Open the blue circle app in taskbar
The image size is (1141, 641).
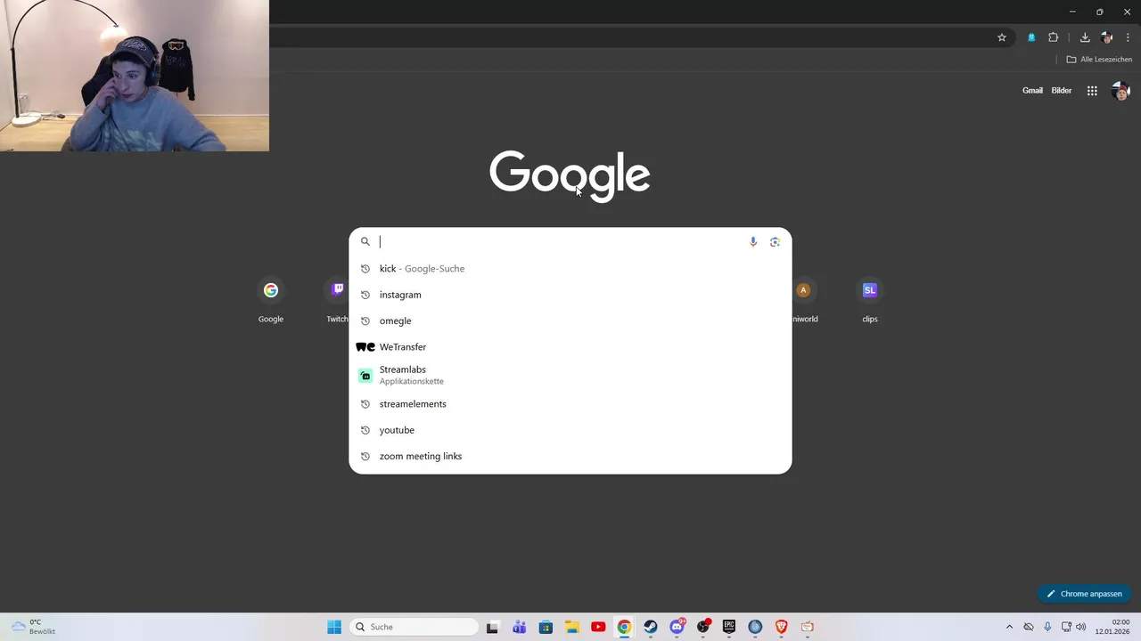(x=755, y=627)
